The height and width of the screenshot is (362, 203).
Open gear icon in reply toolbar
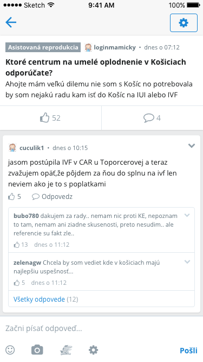[x=93, y=350]
